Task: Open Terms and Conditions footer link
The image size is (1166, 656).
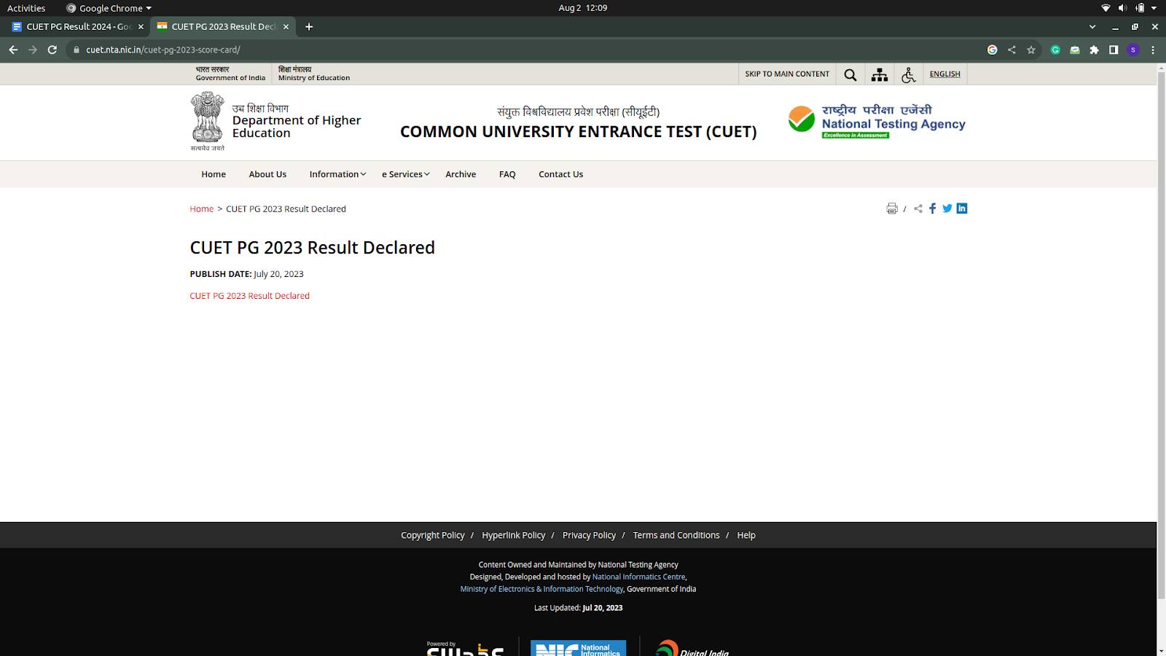Action: click(x=676, y=535)
